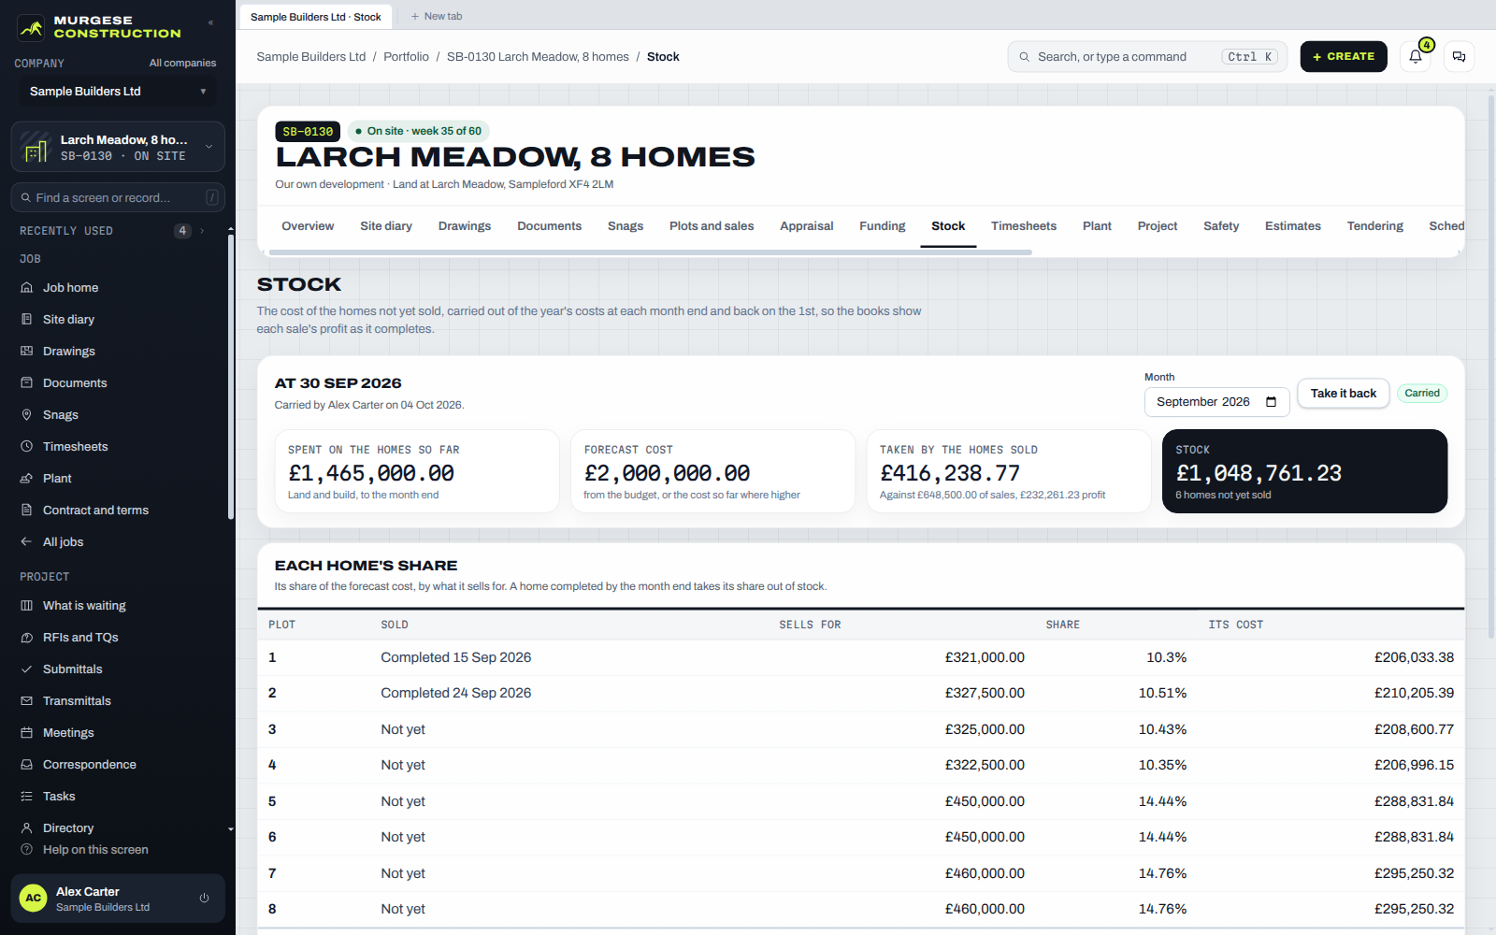
Task: Switch to the Plots and sales tab
Action: pos(712,226)
